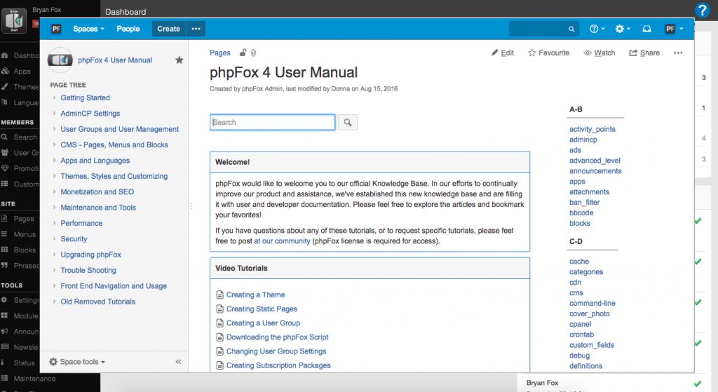Open Creating Subscription Packages tutorial
The height and width of the screenshot is (392, 718).
[278, 365]
